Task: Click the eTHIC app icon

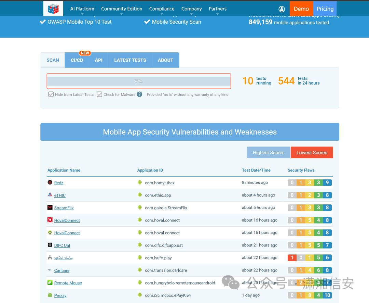Action: [x=50, y=195]
